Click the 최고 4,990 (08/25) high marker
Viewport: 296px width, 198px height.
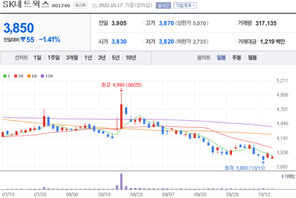(x=121, y=85)
